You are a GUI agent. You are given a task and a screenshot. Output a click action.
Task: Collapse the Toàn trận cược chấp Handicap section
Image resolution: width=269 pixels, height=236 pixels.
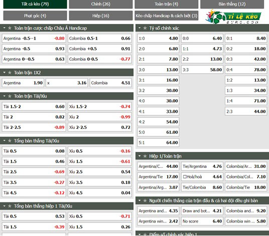point(5,28)
